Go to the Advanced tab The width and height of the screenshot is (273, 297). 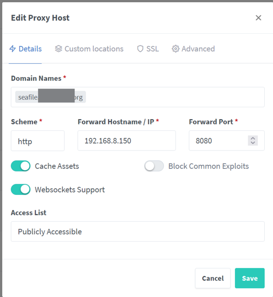[x=193, y=49]
